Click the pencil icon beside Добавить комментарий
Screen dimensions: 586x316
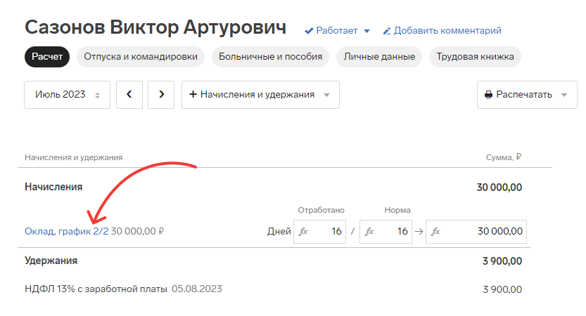point(386,31)
